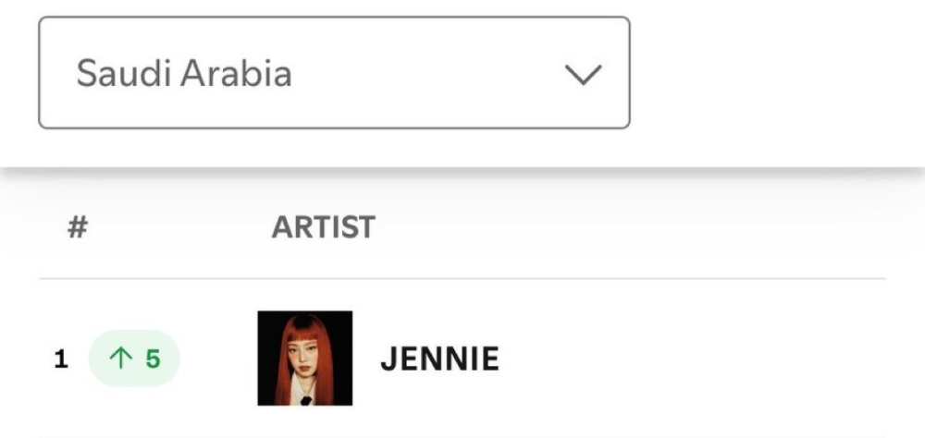
Task: Click the green up arrow rank indicator
Action: click(x=120, y=359)
